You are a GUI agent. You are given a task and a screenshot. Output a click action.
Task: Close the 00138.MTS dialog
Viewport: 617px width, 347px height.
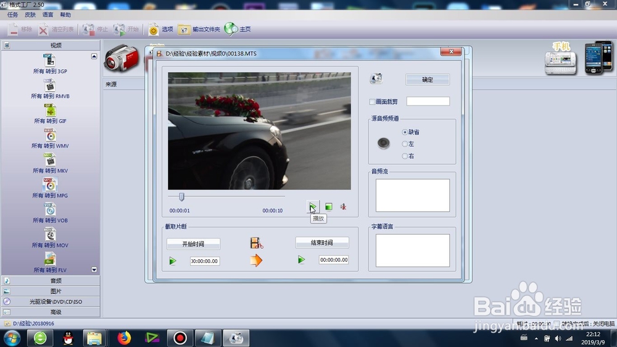(x=451, y=52)
